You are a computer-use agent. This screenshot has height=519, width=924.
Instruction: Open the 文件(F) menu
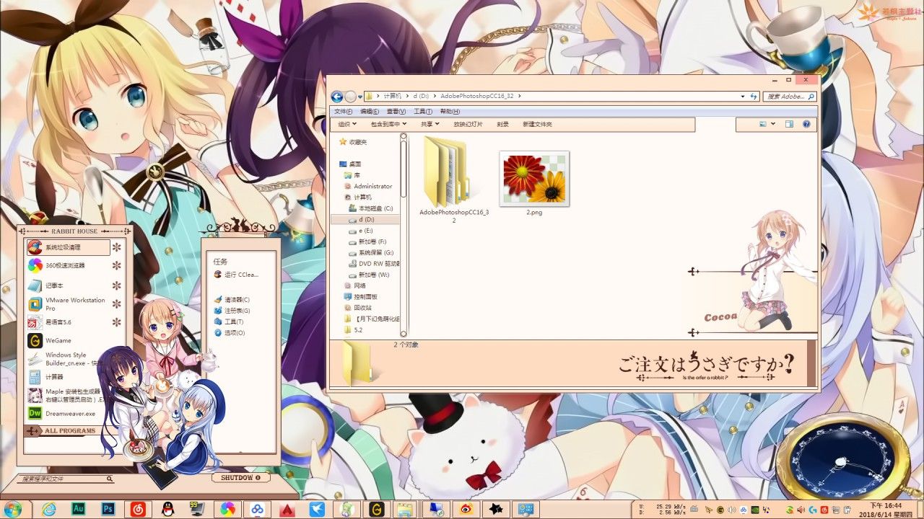pos(344,112)
